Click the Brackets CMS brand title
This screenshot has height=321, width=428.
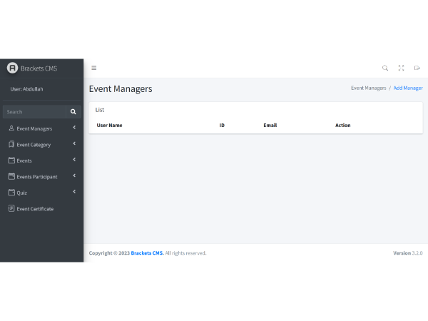(39, 68)
